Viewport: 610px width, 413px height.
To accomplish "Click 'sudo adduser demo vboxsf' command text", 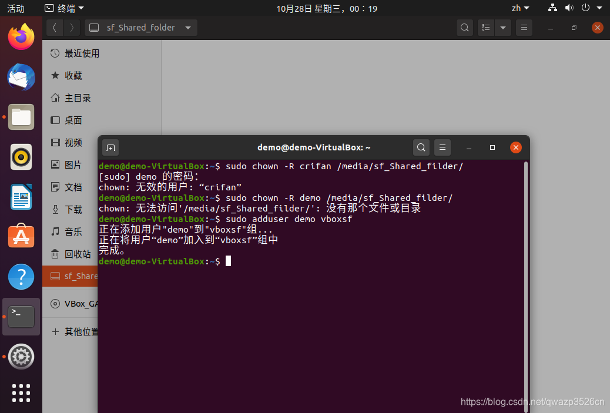I will coord(289,219).
